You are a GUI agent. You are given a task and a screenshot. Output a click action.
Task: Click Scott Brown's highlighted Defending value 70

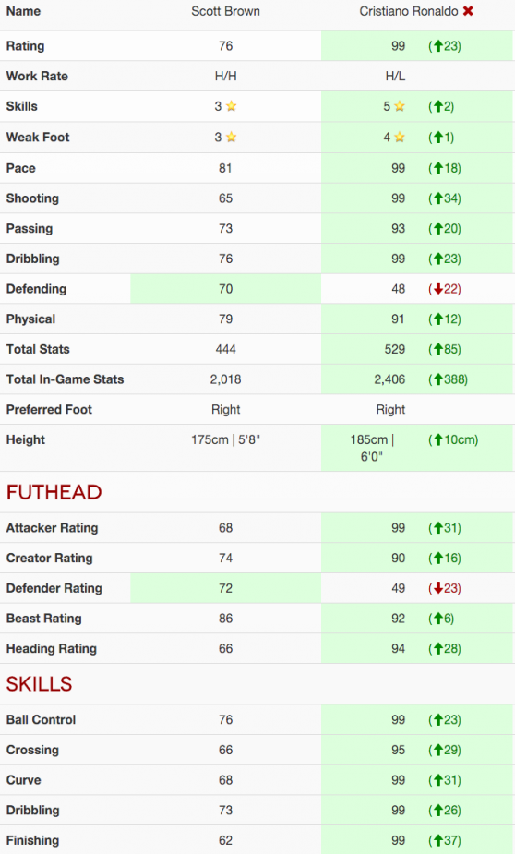(225, 289)
